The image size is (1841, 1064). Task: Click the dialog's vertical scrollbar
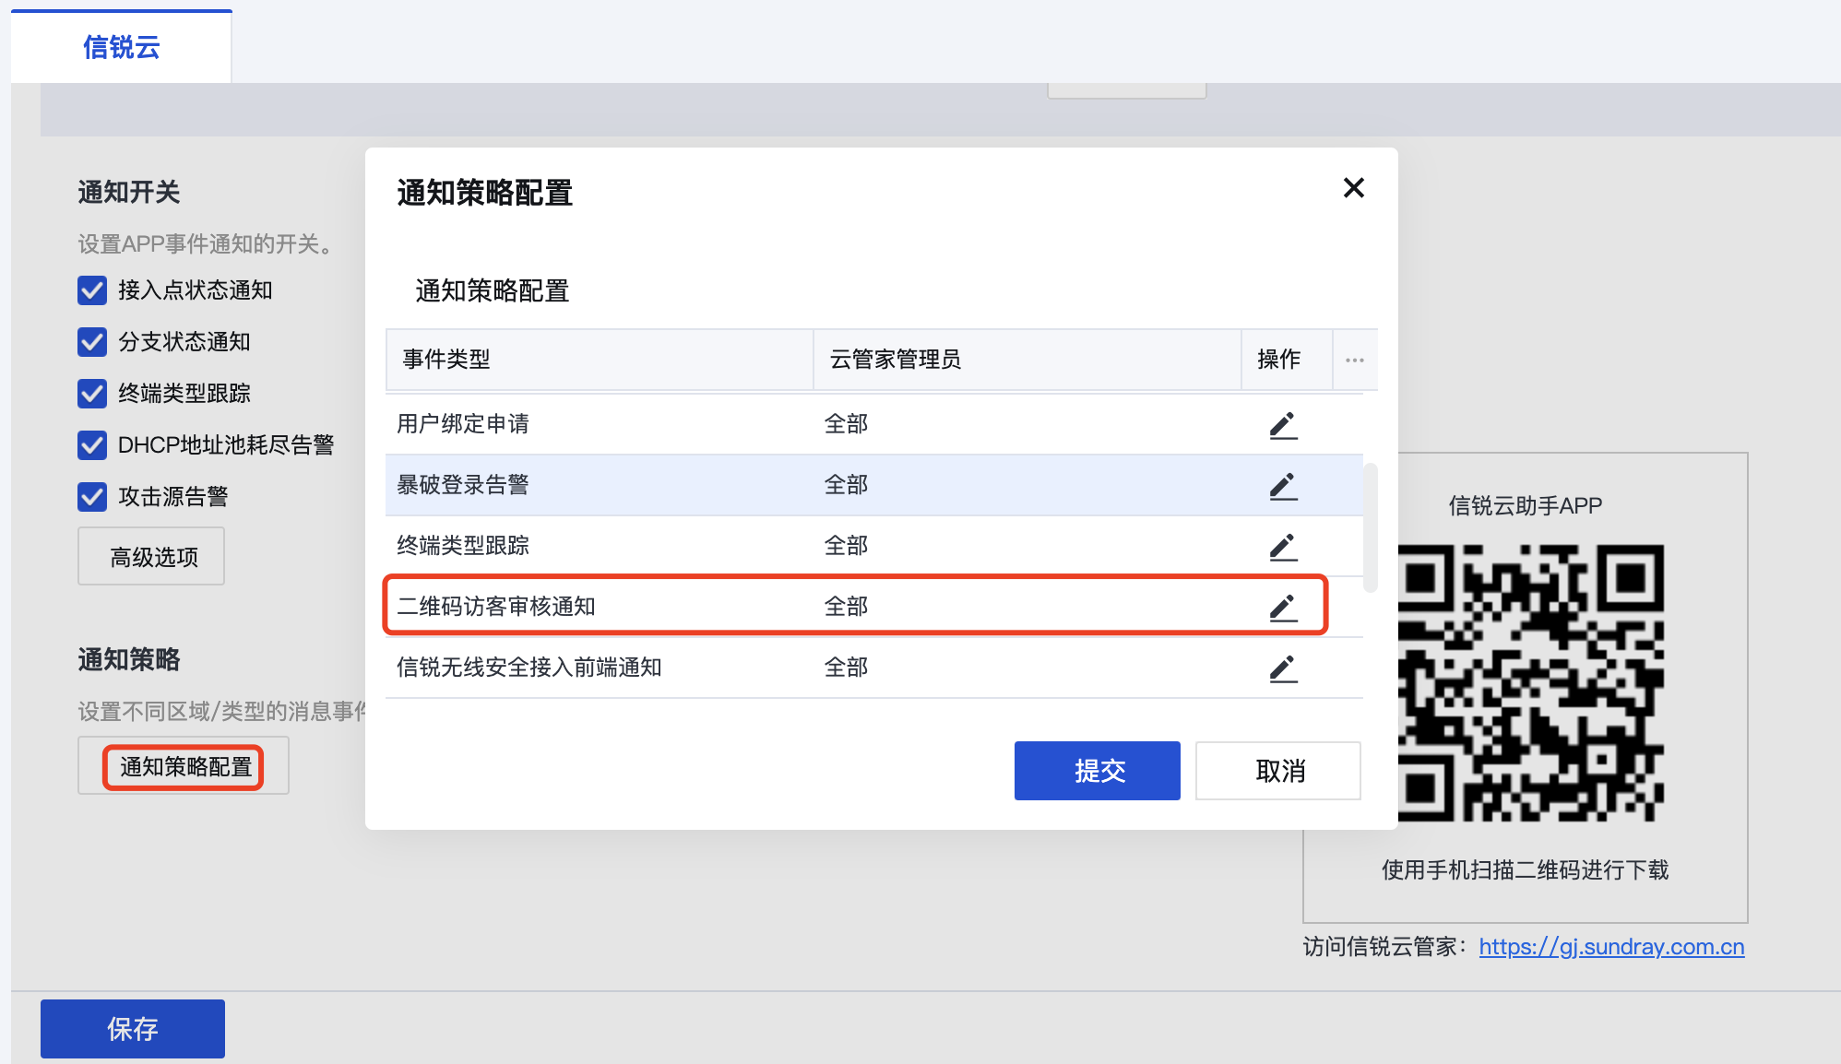point(1371,527)
